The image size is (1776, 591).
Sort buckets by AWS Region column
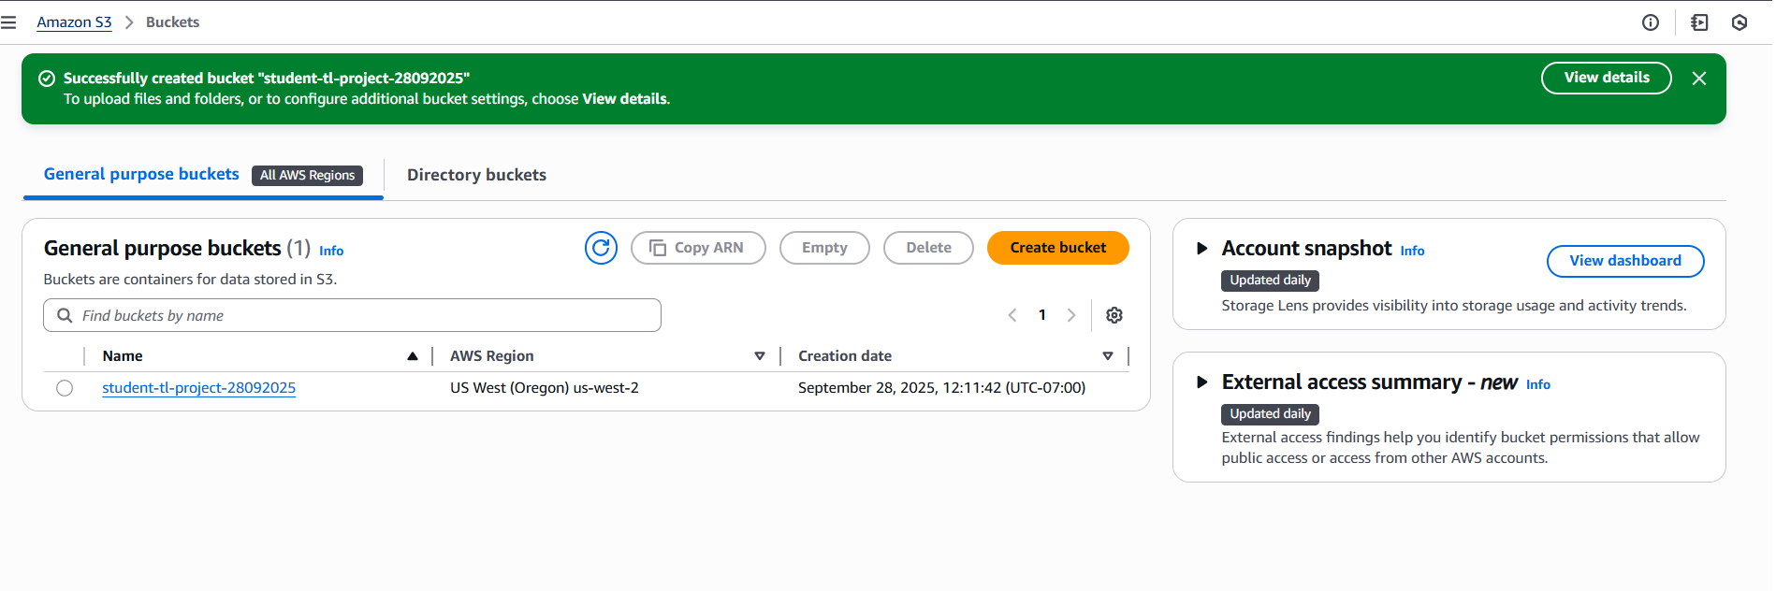759,356
